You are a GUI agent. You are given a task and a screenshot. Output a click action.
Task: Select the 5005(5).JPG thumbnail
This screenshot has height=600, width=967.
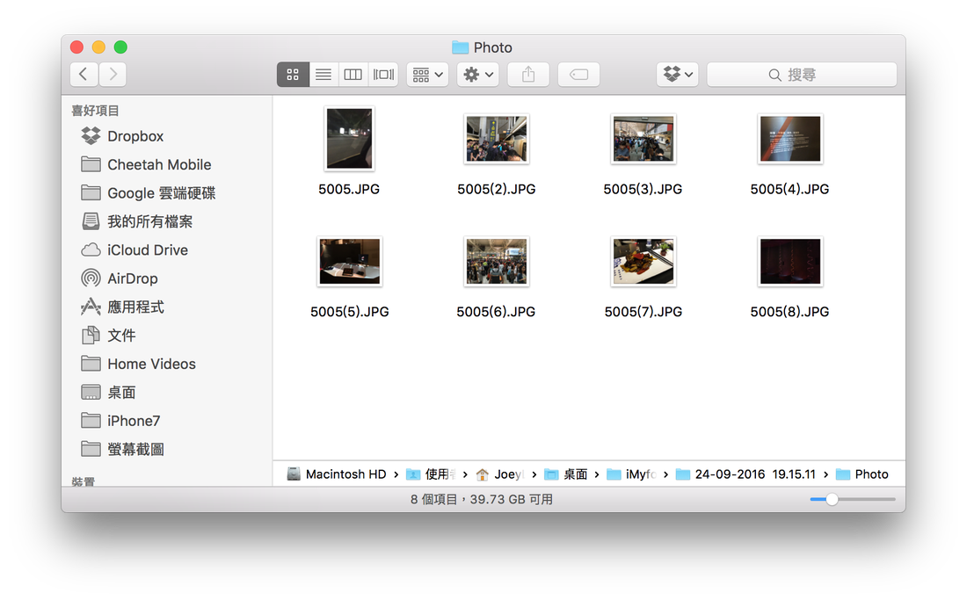coord(350,261)
